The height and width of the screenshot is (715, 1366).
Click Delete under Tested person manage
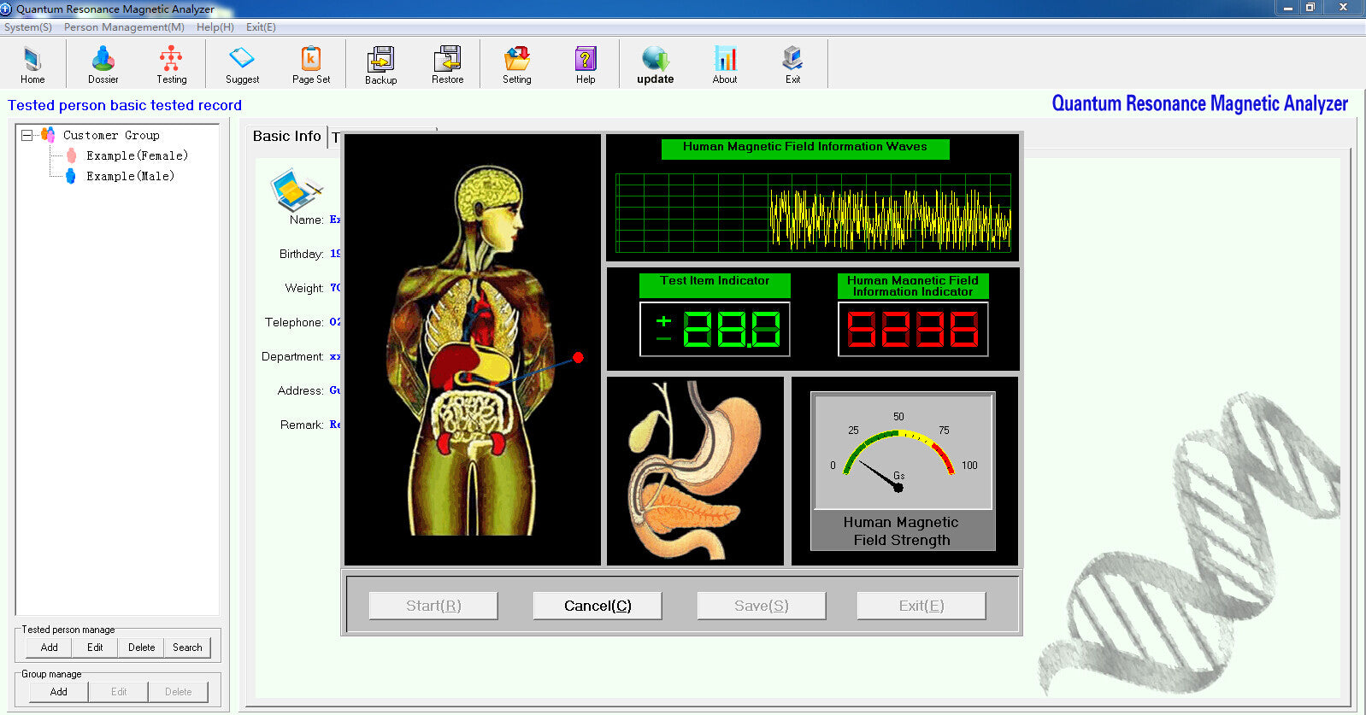click(x=142, y=648)
